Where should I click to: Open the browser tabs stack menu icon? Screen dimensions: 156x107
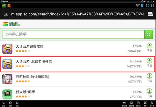click(150, 14)
